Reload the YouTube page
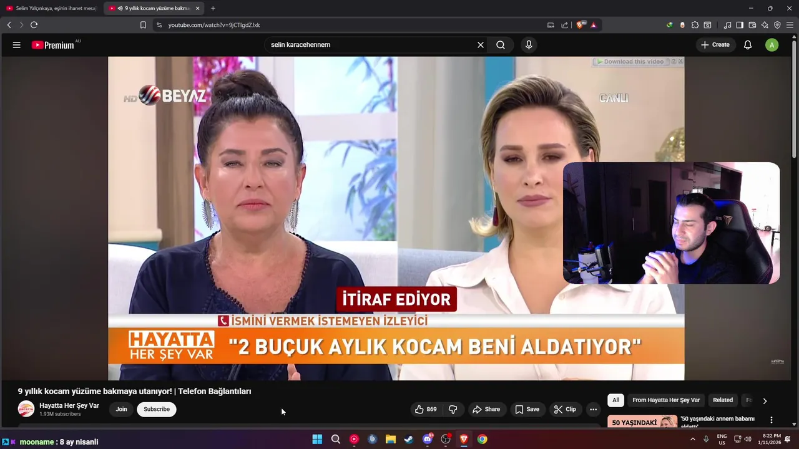The height and width of the screenshot is (449, 799). [34, 25]
